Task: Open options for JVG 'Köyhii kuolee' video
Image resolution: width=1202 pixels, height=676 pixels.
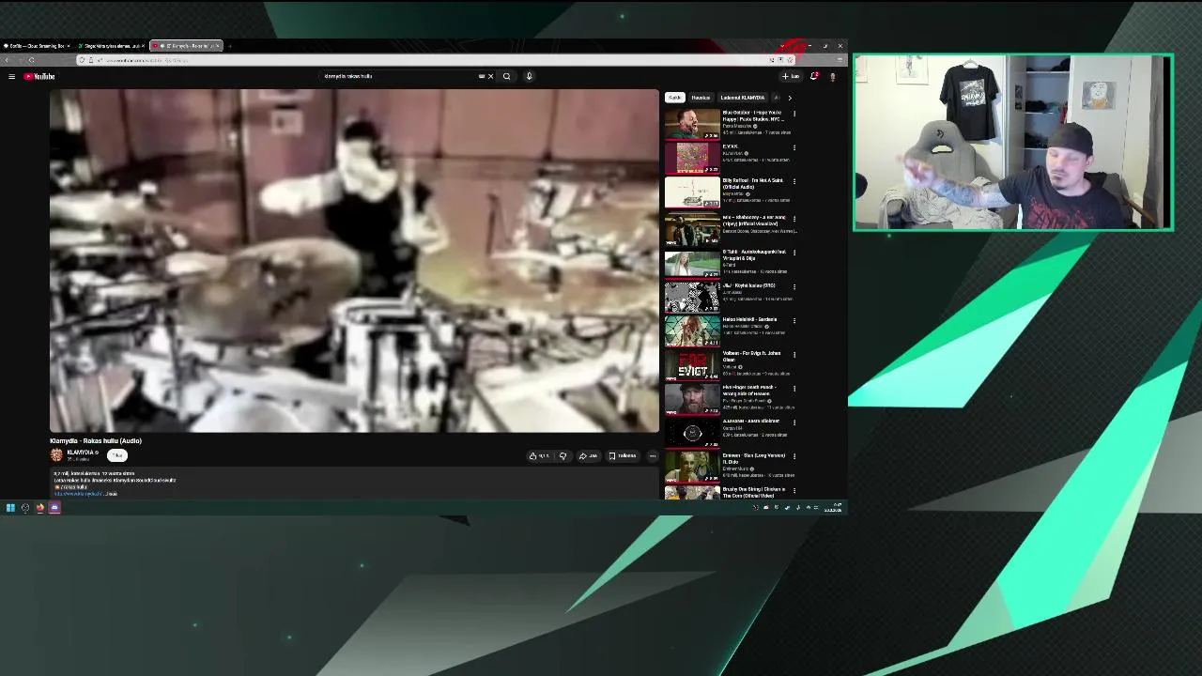Action: point(794,286)
